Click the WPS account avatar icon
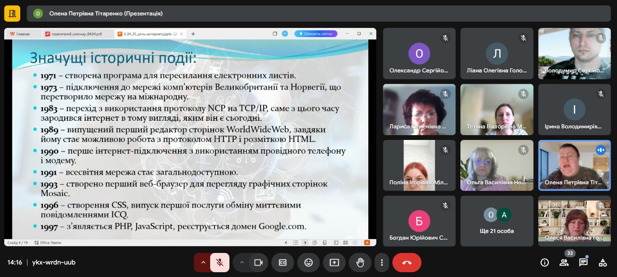Viewport: 617px width, 277px height. coord(285,34)
